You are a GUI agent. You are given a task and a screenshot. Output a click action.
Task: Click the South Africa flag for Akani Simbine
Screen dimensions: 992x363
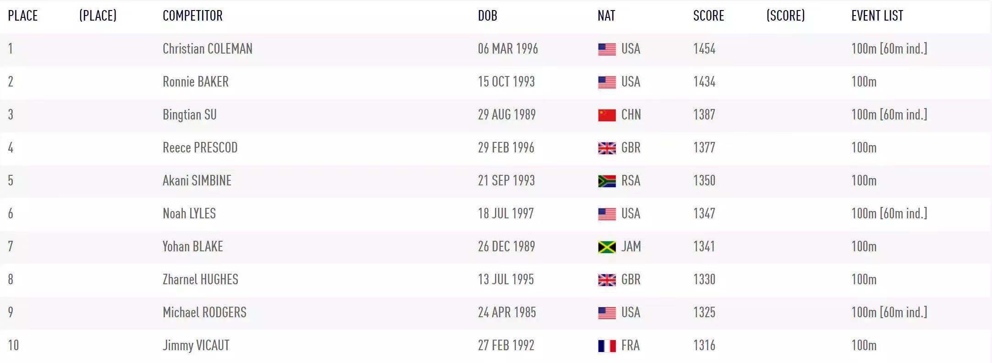point(607,181)
